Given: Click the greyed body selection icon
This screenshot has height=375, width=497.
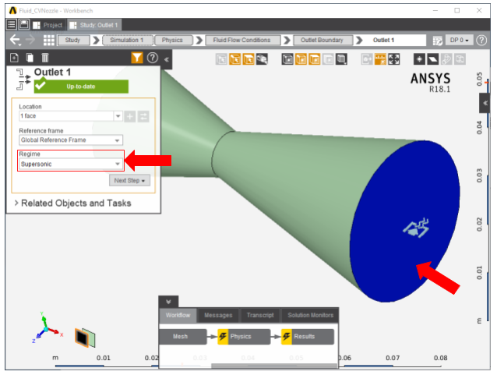Looking at the screenshot, I should click(221, 59).
